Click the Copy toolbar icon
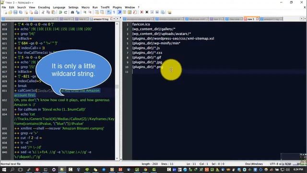Viewport: 307px width, 173px height. [x=48, y=12]
